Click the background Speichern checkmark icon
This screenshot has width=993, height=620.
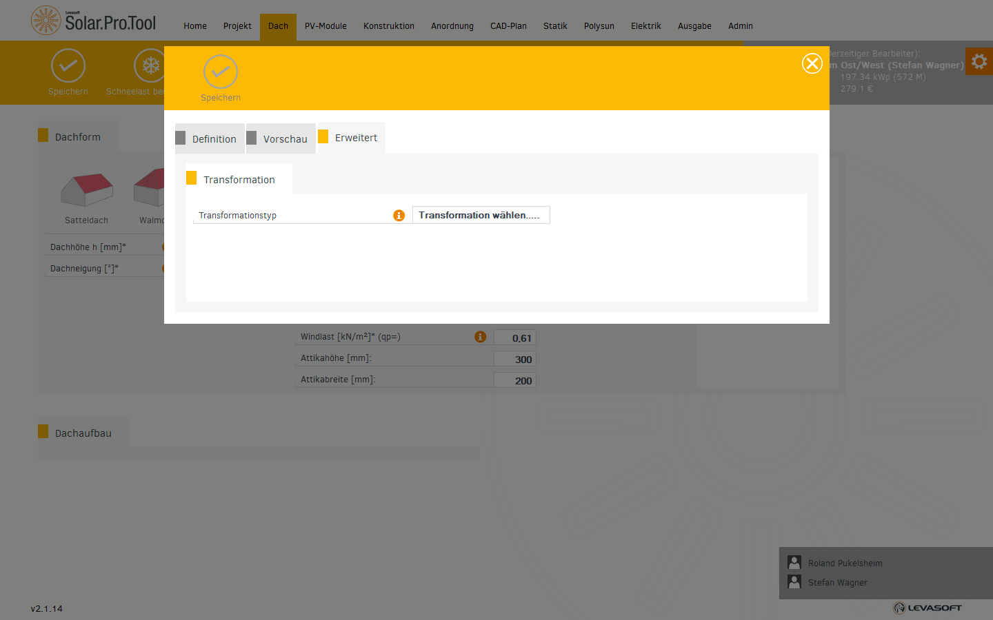click(68, 65)
